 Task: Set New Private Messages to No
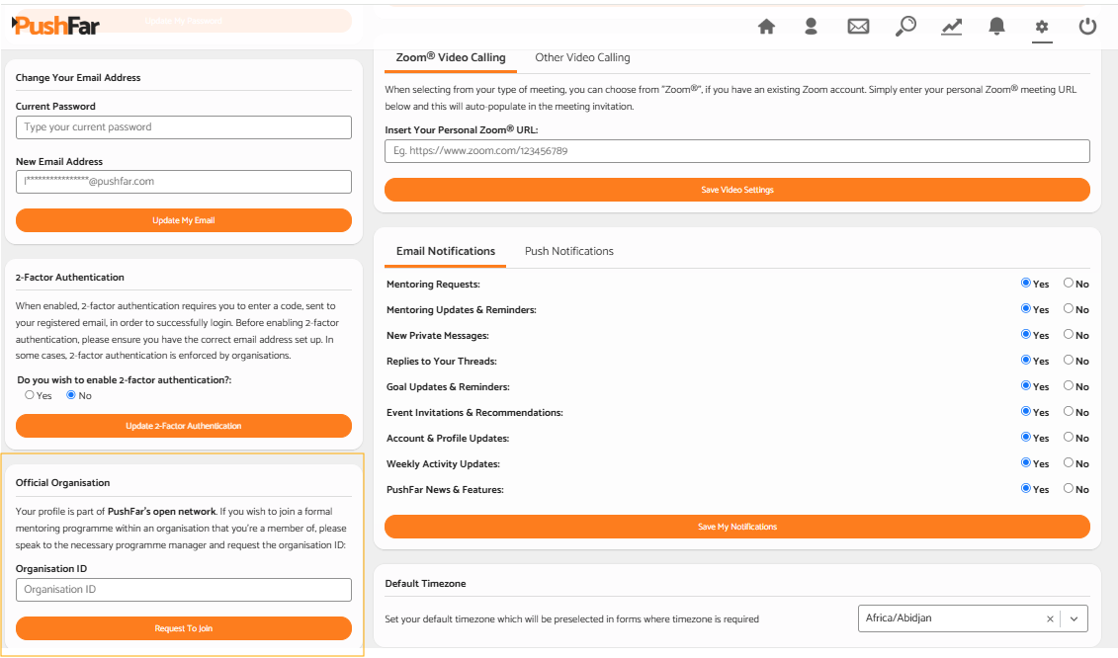[1069, 334]
